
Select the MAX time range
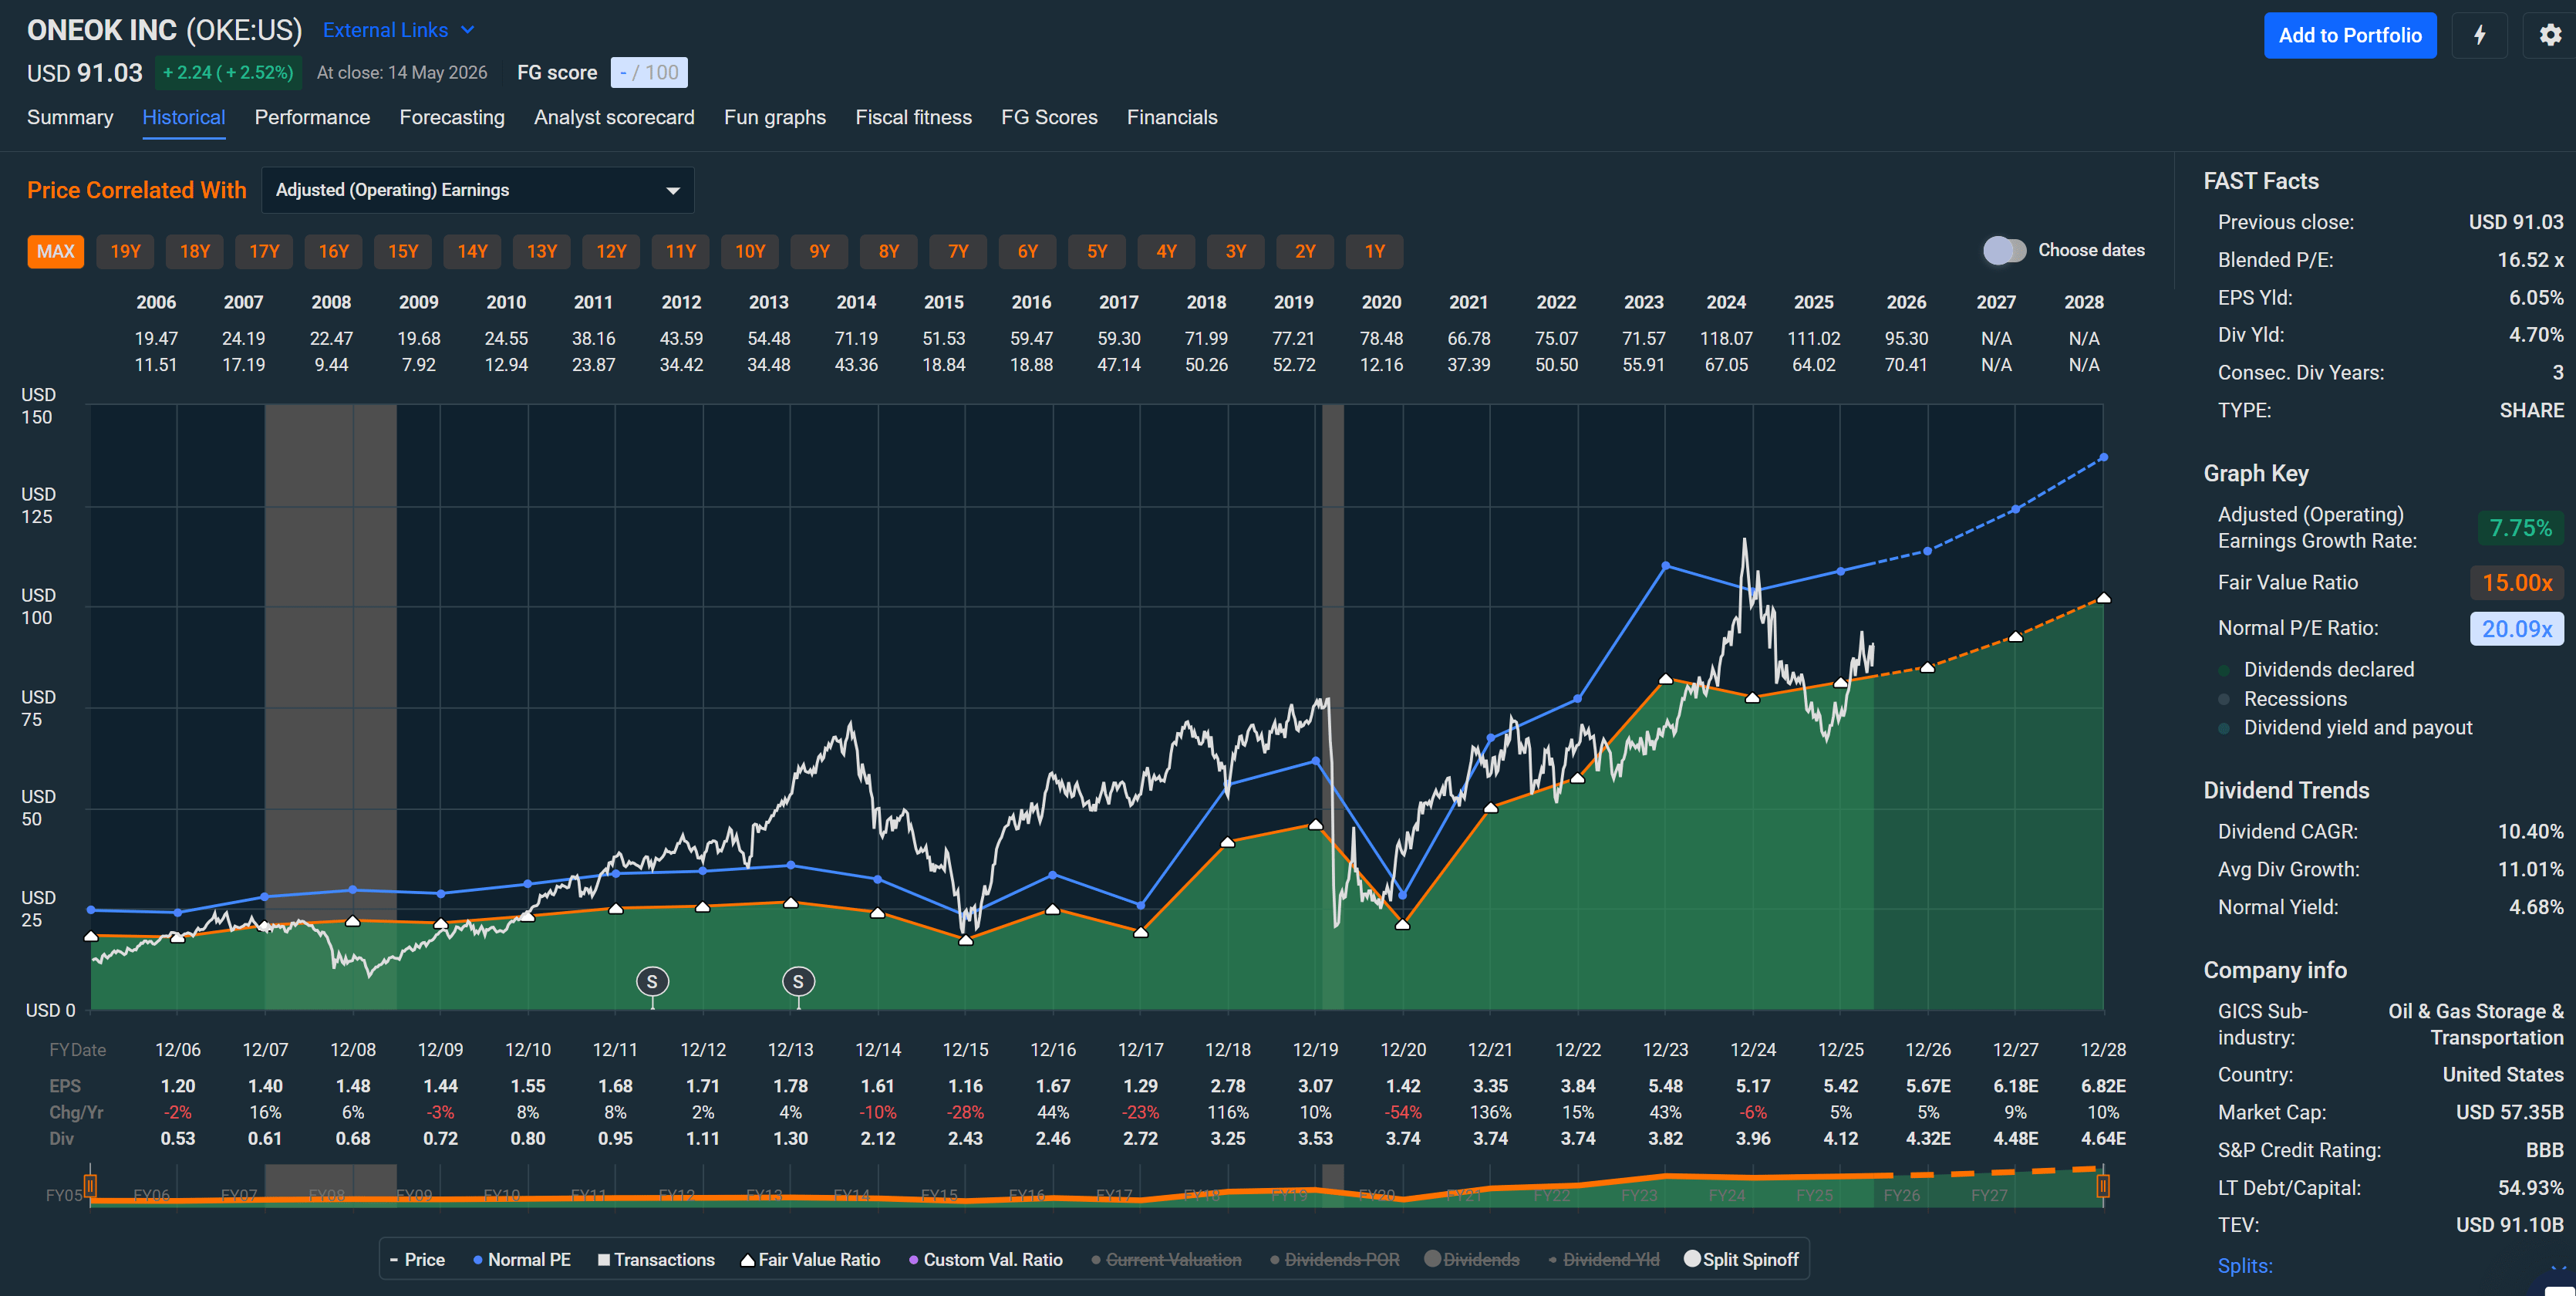56,251
